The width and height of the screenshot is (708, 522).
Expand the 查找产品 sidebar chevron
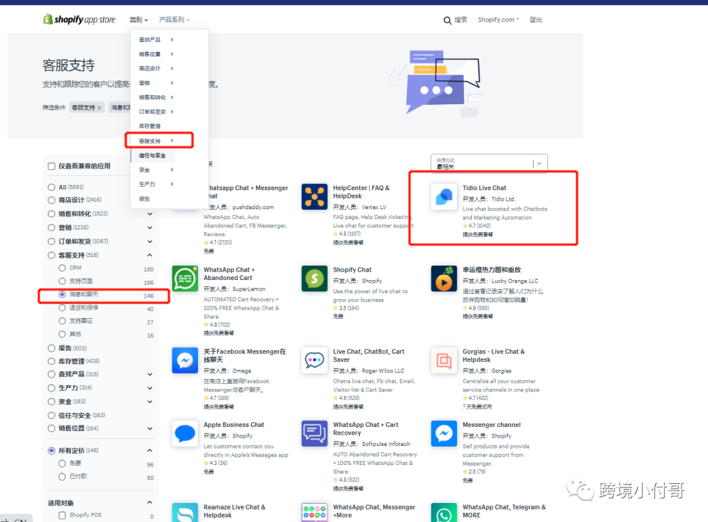click(x=150, y=374)
